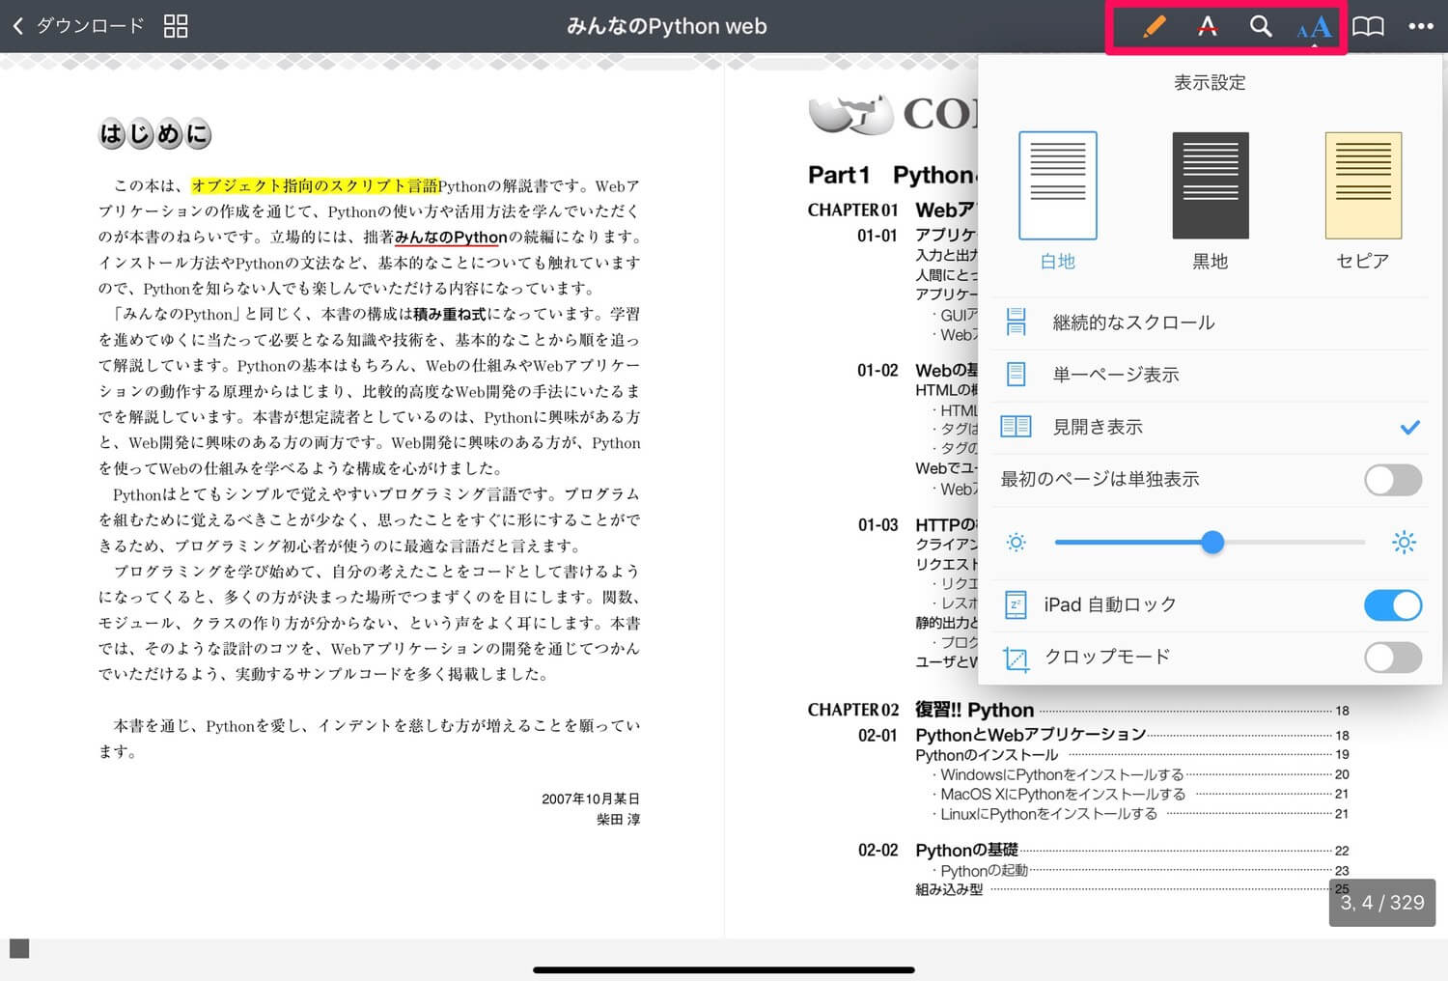Tap the high brightness sun icon
This screenshot has height=981, width=1448.
(1405, 543)
